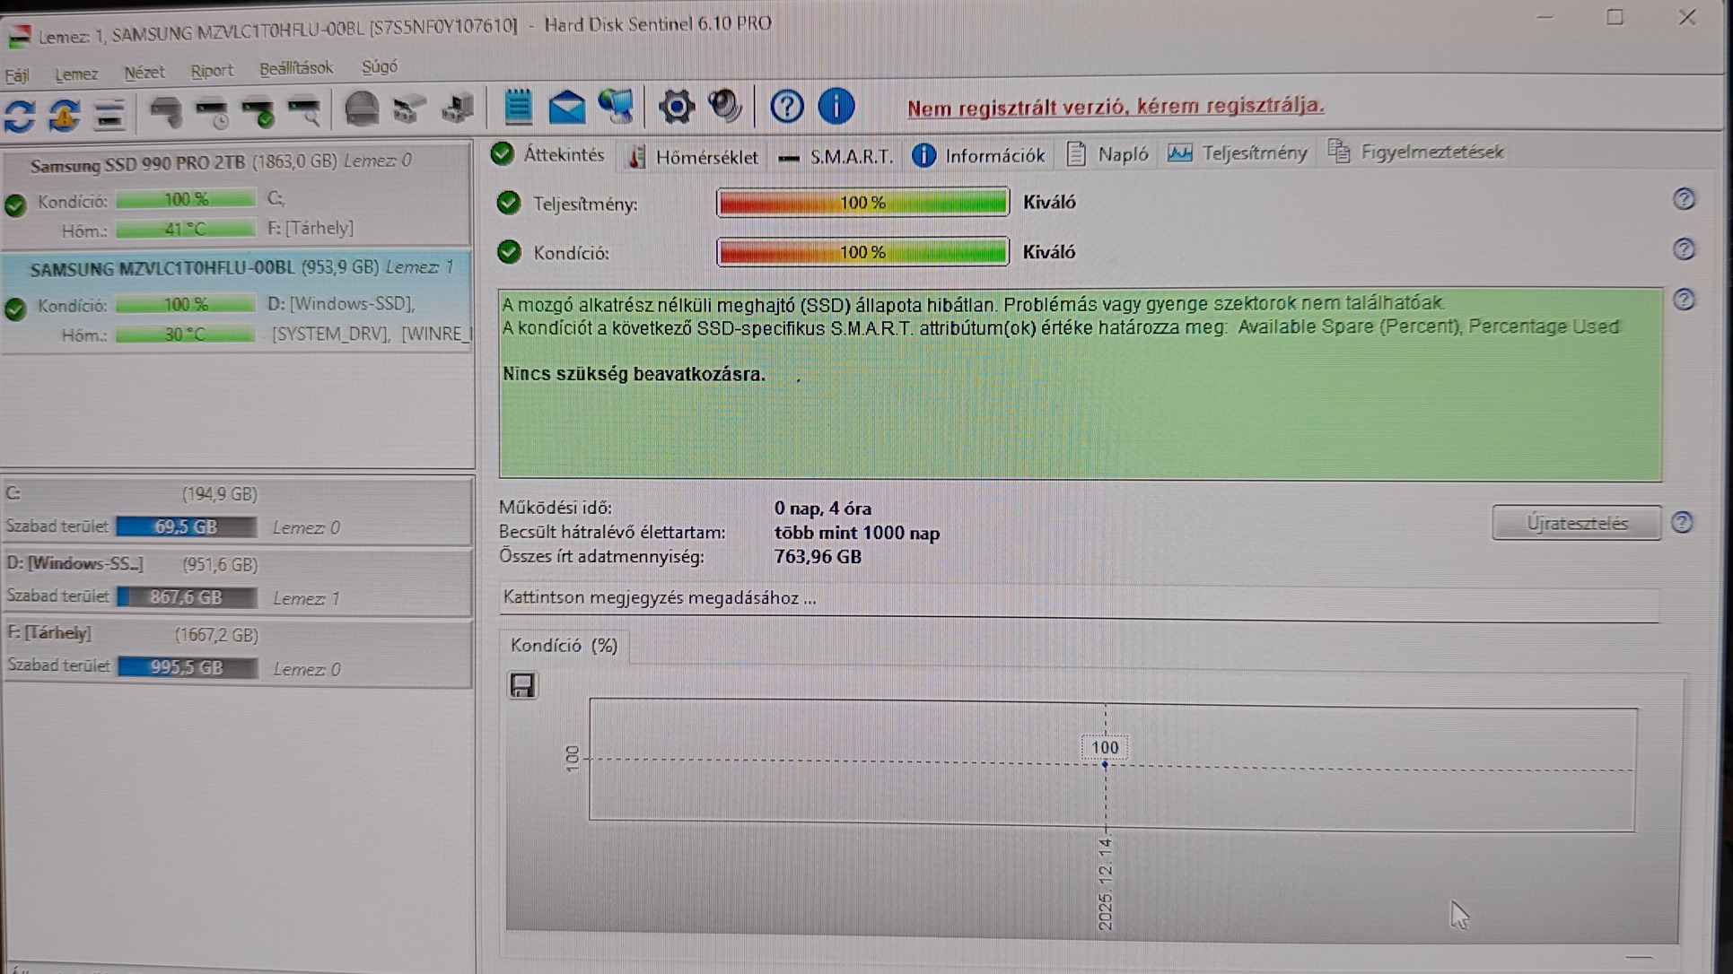The height and width of the screenshot is (974, 1733).
Task: Click the registration request link
Action: click(1115, 106)
